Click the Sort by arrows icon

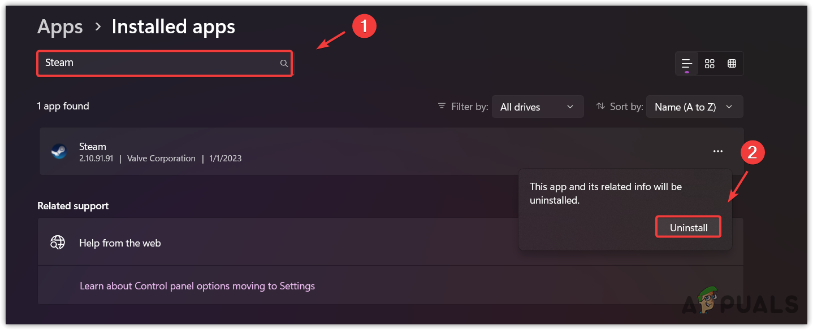pyautogui.click(x=601, y=106)
